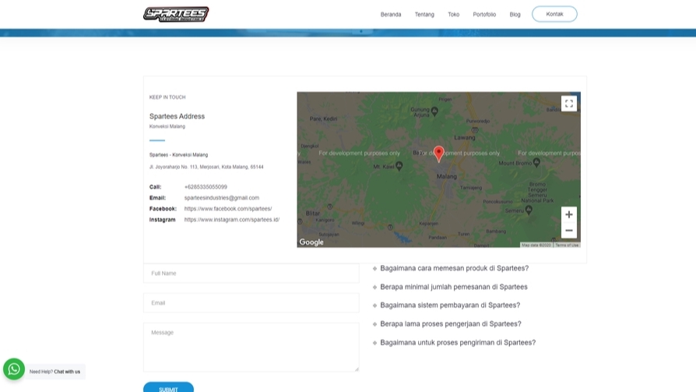This screenshot has width=696, height=392.
Task: Open the Spartees Instagram link
Action: click(x=232, y=220)
